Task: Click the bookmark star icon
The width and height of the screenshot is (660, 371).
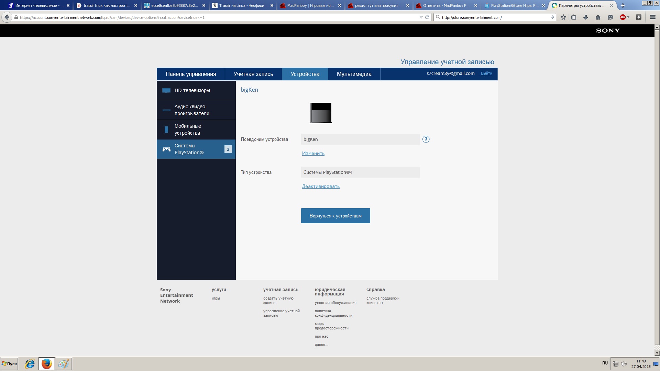Action: (x=563, y=17)
